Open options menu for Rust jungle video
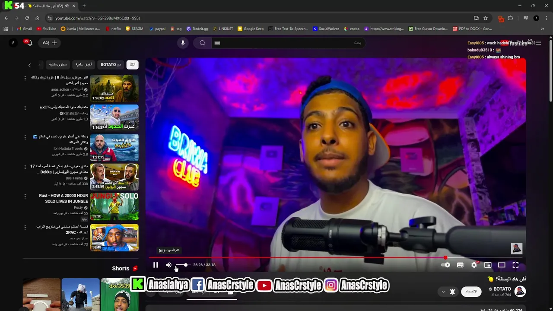The height and width of the screenshot is (311, 553). tap(25, 196)
